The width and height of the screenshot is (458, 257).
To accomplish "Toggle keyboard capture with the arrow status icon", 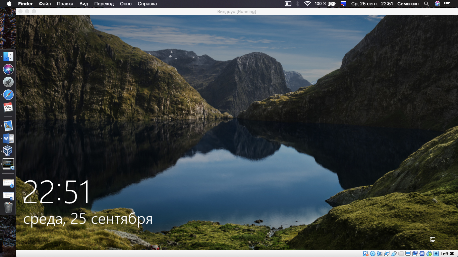I will [436, 254].
